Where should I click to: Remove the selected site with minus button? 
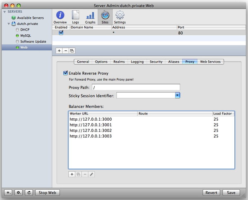coord(66,51)
